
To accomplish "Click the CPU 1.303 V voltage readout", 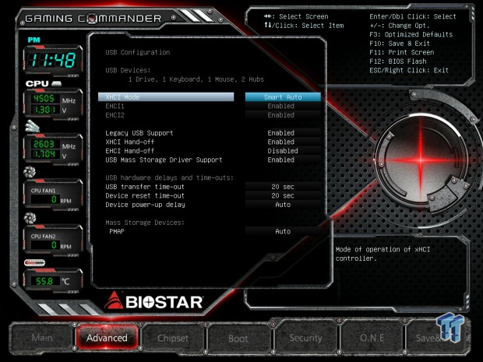I will [44, 109].
